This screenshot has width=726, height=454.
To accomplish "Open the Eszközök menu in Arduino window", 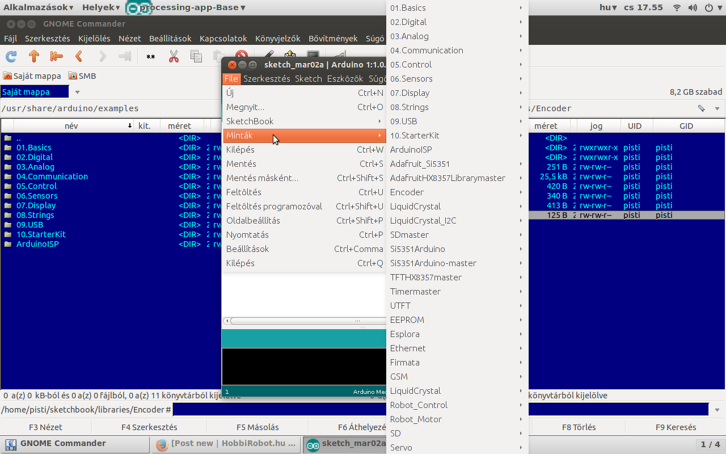I will [345, 79].
